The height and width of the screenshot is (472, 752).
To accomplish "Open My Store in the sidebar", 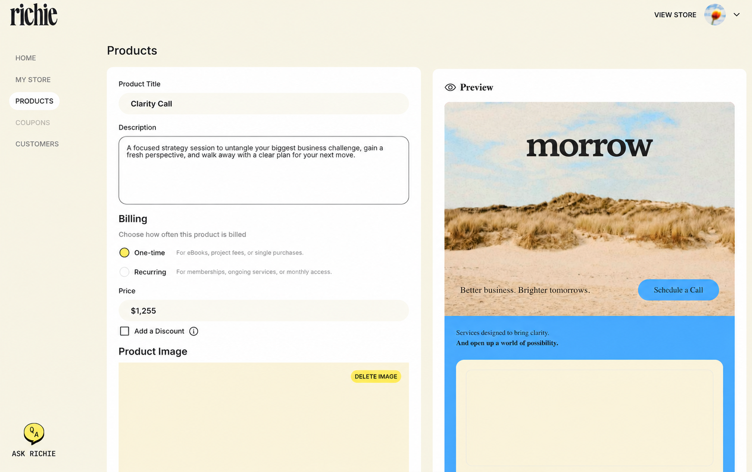I will click(x=33, y=80).
